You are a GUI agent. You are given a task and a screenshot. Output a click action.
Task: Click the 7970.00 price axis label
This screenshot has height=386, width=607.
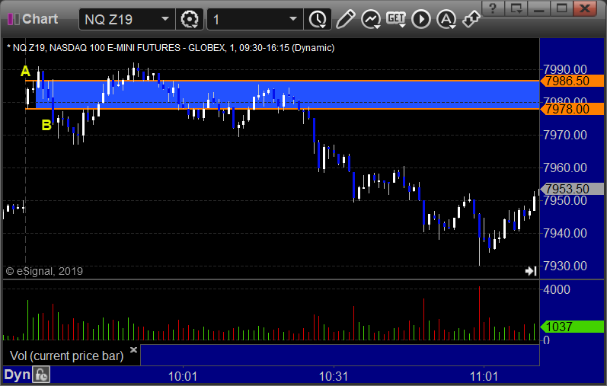(565, 135)
